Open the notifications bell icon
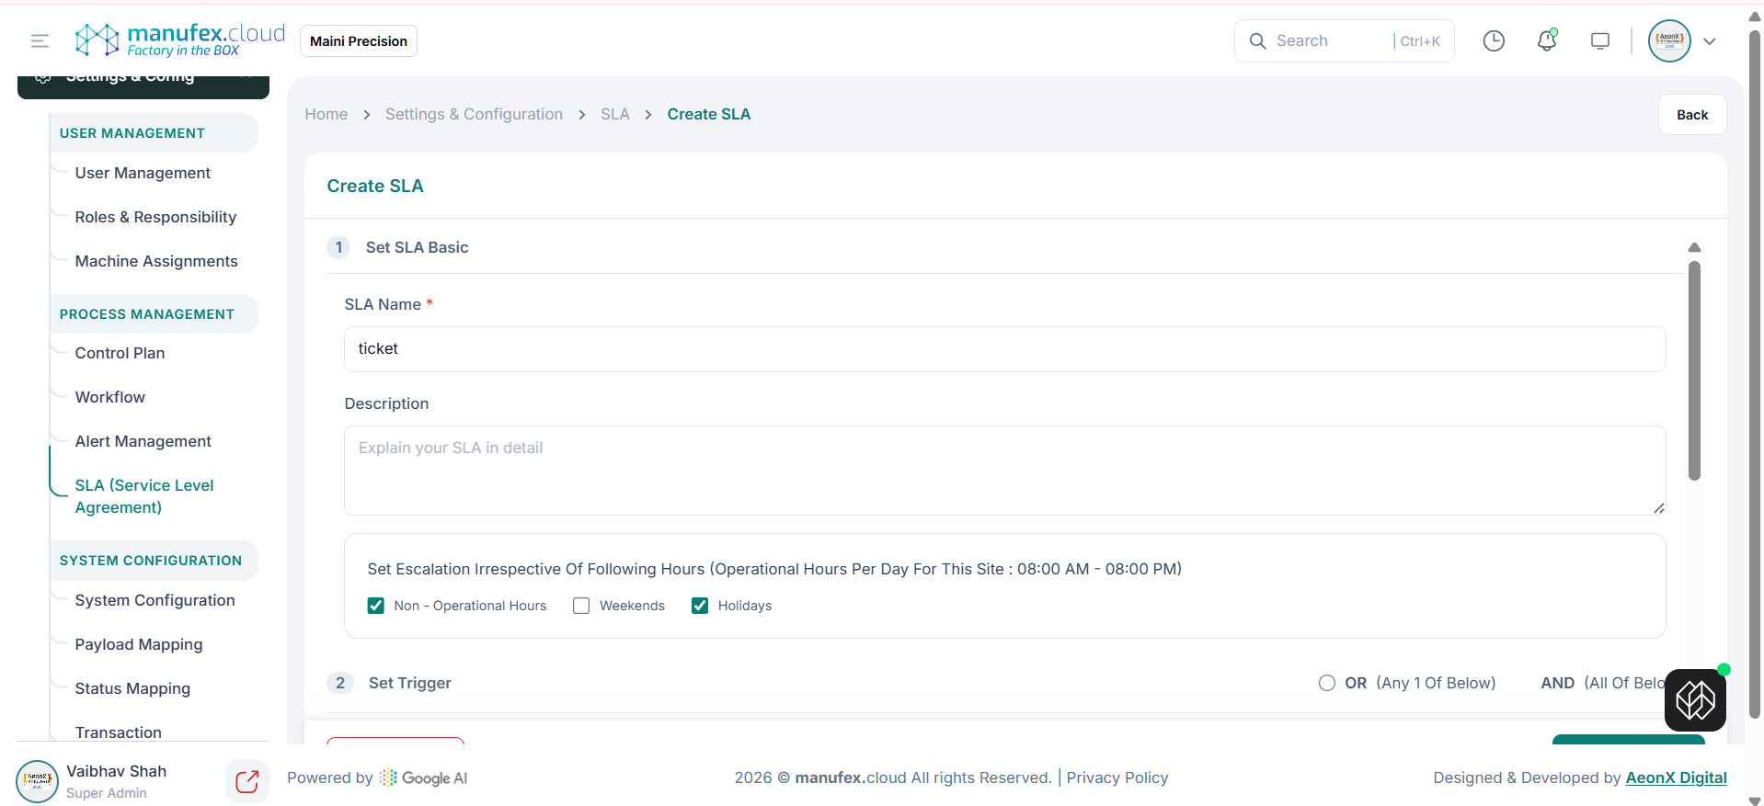This screenshot has height=806, width=1764. [1547, 40]
